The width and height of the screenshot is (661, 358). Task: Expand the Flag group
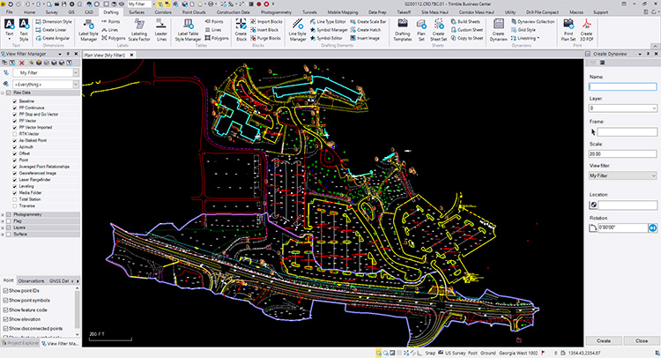3,221
